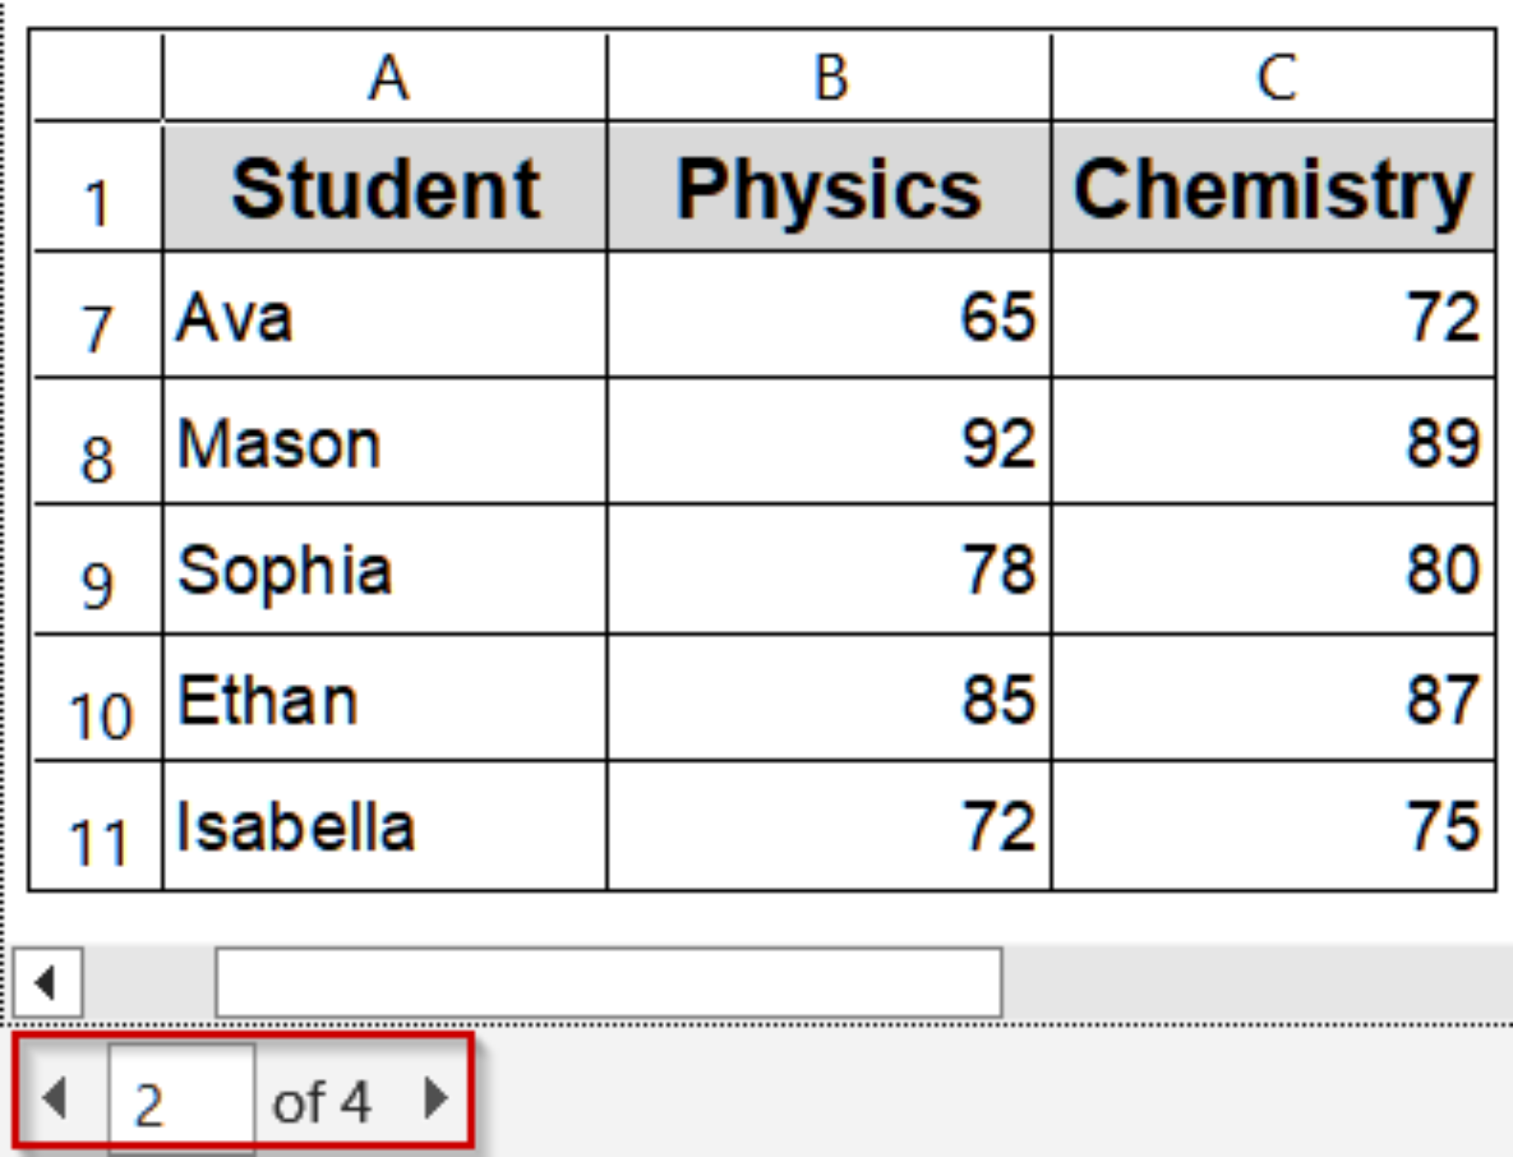
Task: Select column header A
Action: 384,78
